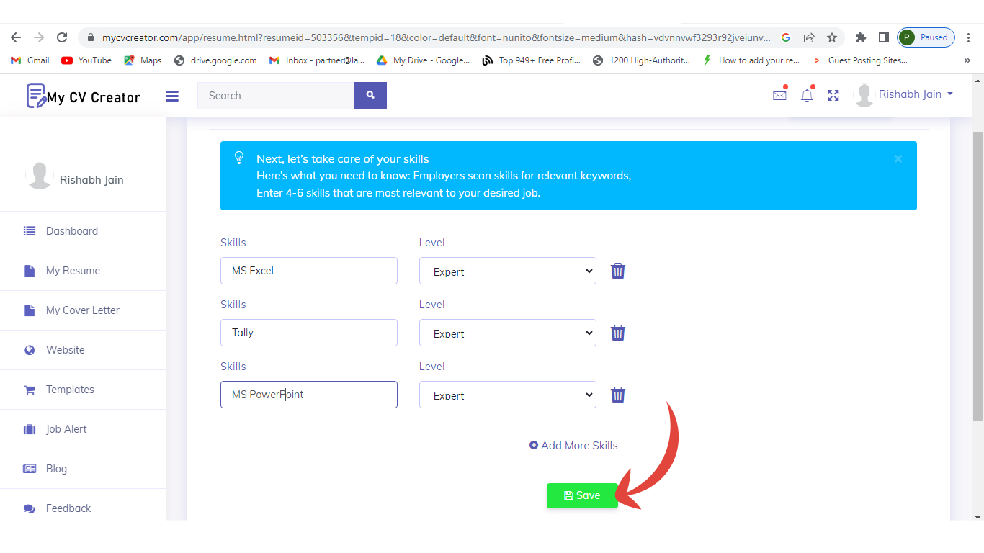
Task: Click the Tally skill input field
Action: click(x=308, y=333)
